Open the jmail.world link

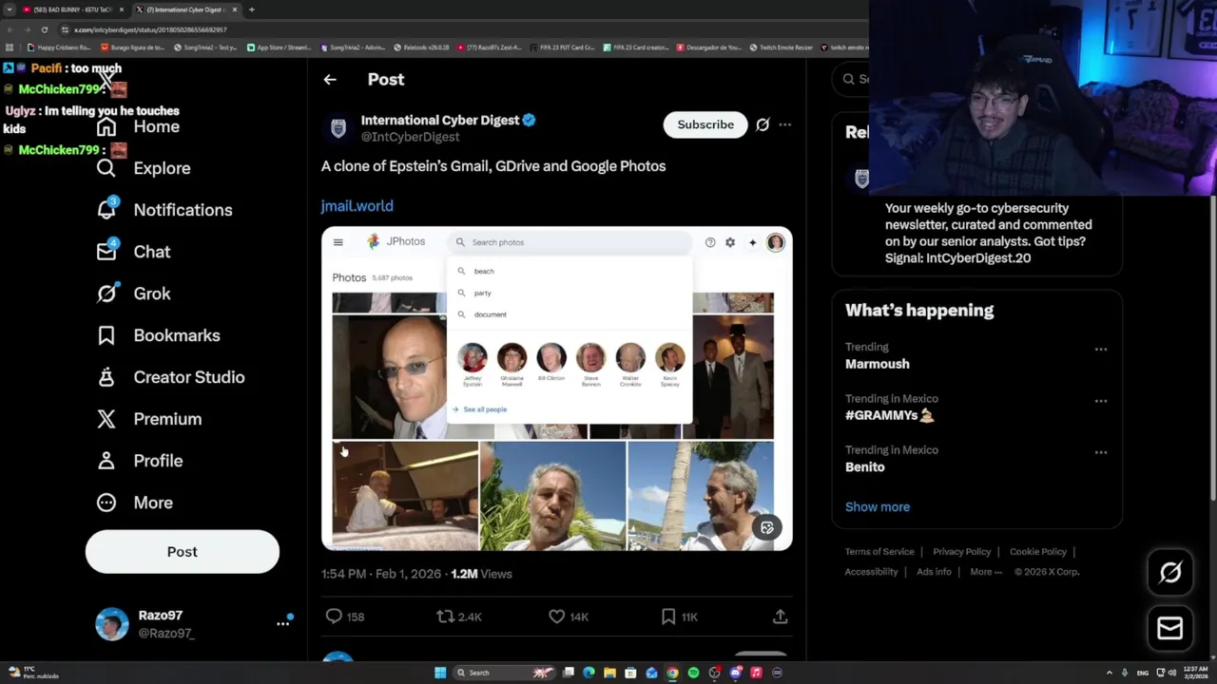pyautogui.click(x=357, y=206)
